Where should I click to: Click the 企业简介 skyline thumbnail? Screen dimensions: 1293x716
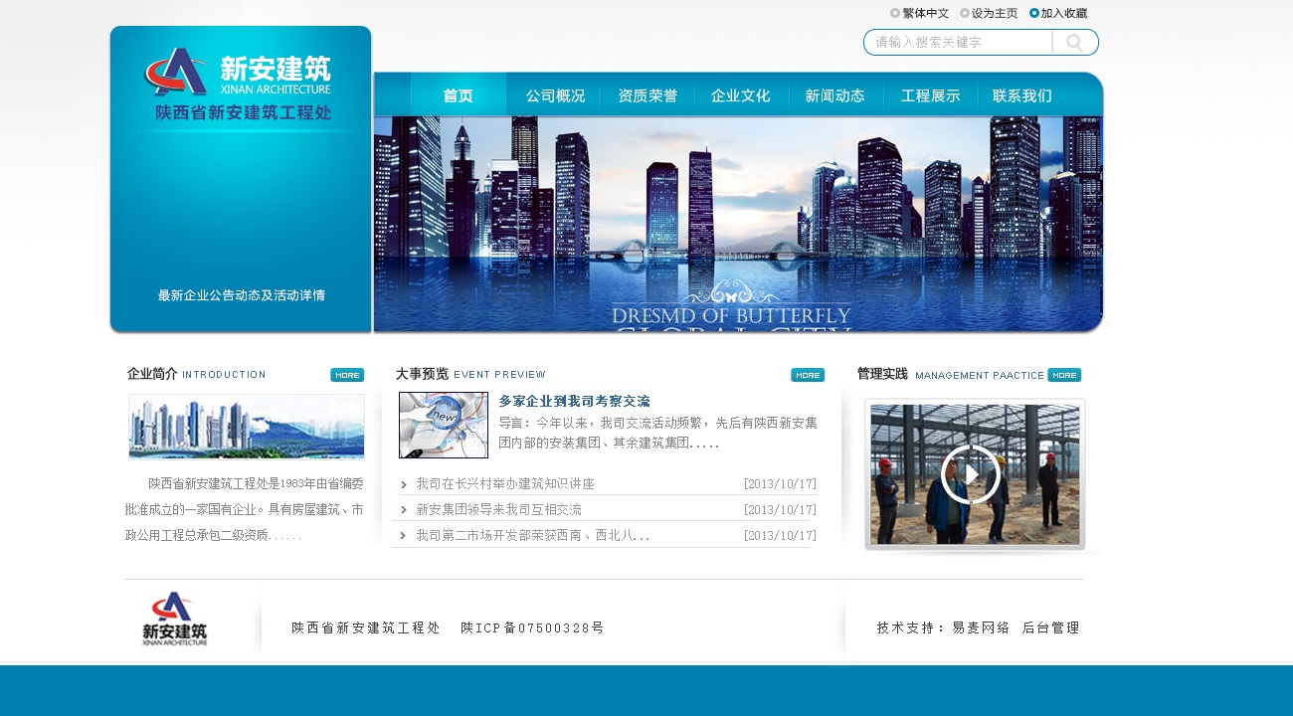click(247, 427)
